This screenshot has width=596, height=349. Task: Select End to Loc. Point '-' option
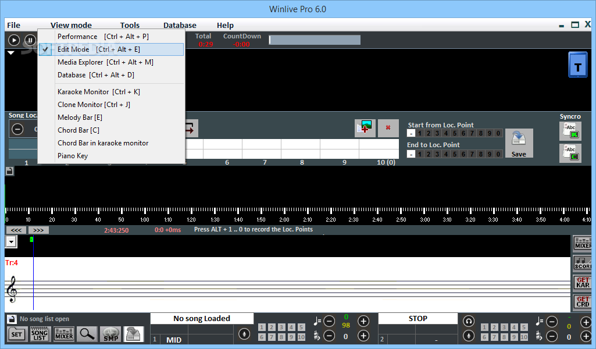pos(411,154)
